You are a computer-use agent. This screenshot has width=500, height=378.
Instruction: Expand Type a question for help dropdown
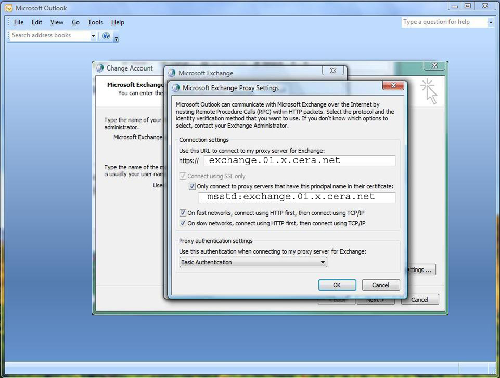[491, 22]
